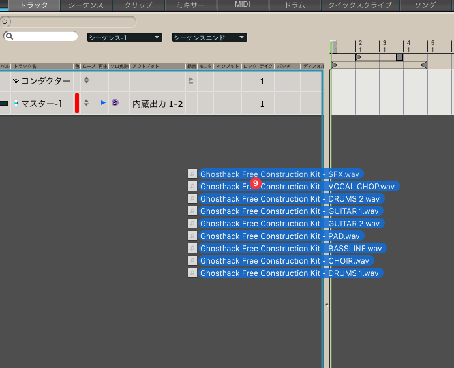Screen dimensions: 454x368
Task: Click the VOCAL CHOP.wav file name
Action: [299, 187]
